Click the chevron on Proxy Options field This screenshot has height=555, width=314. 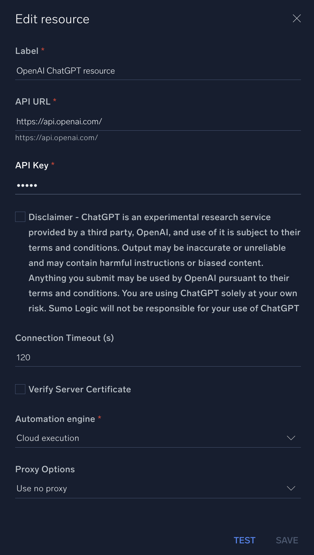(x=291, y=488)
